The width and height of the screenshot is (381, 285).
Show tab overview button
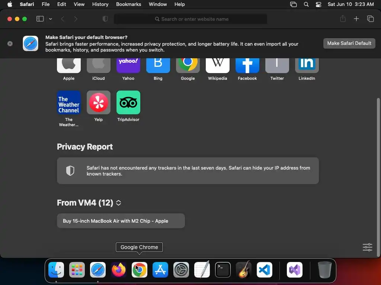pos(370,19)
